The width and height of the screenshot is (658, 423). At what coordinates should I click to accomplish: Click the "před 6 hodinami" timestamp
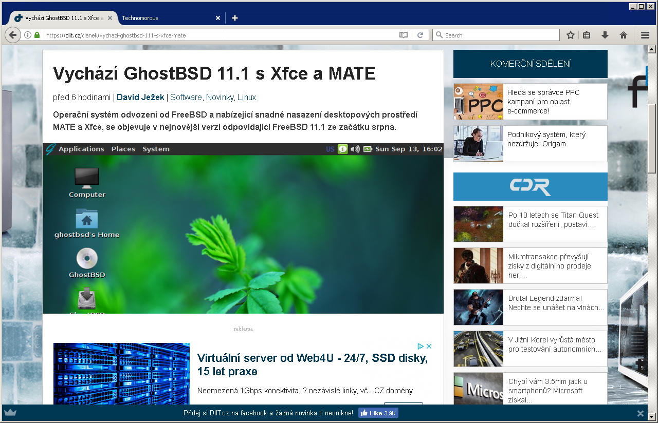point(82,98)
